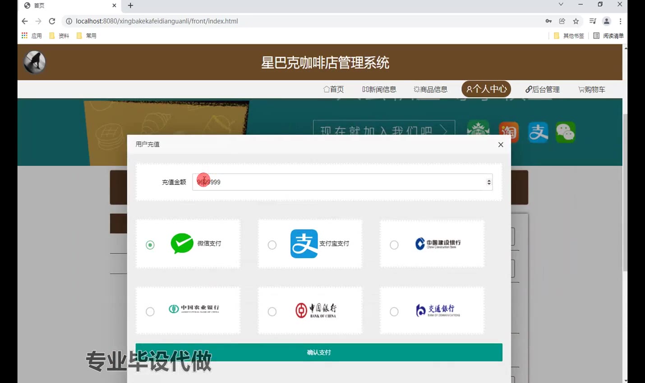The height and width of the screenshot is (383, 645).
Task: Go back with the browser back arrow
Action: tap(25, 21)
